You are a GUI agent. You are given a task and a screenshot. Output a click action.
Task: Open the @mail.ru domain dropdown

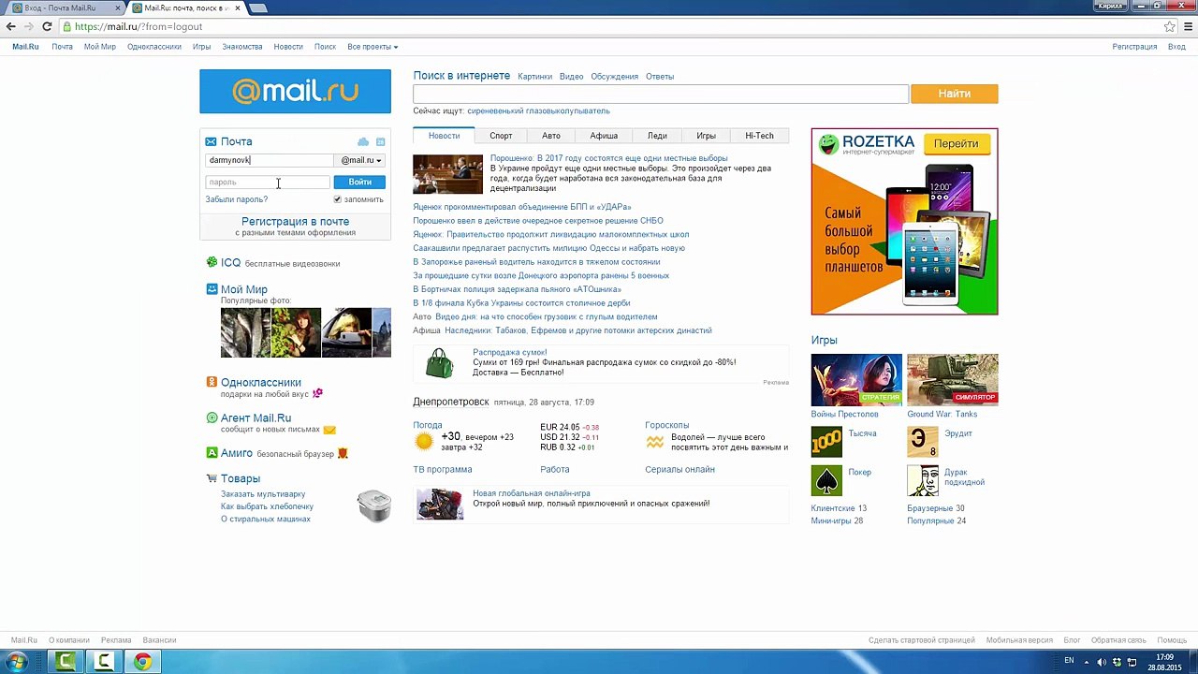click(361, 160)
